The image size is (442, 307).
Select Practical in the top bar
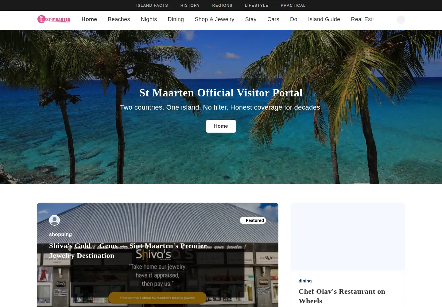pyautogui.click(x=293, y=6)
